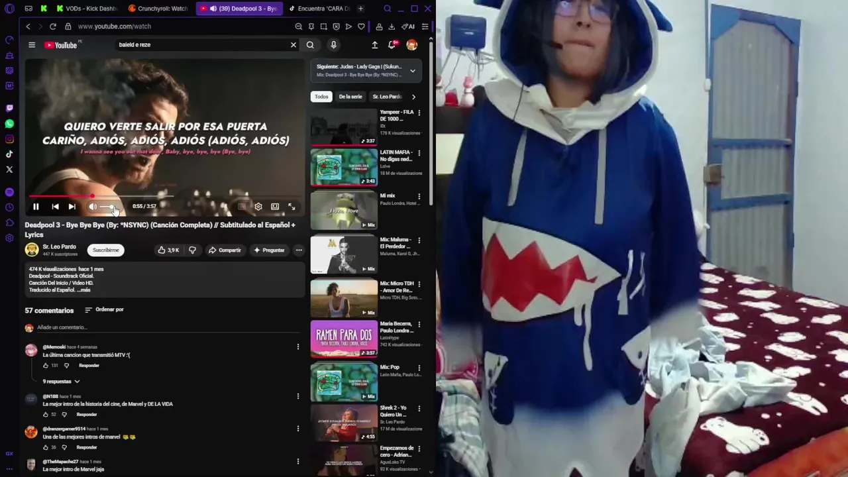The width and height of the screenshot is (848, 477).
Task: Select the 'Todos' filter chip
Action: (321, 97)
